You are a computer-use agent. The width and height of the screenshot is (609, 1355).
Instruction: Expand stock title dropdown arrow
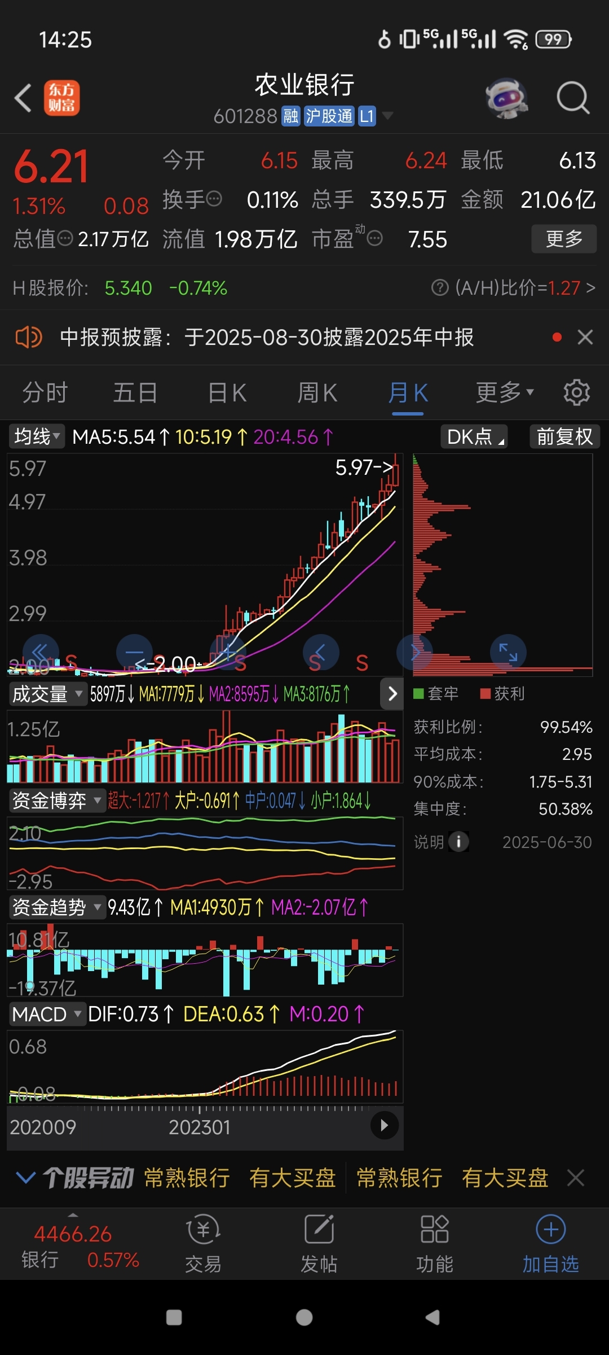tap(387, 116)
